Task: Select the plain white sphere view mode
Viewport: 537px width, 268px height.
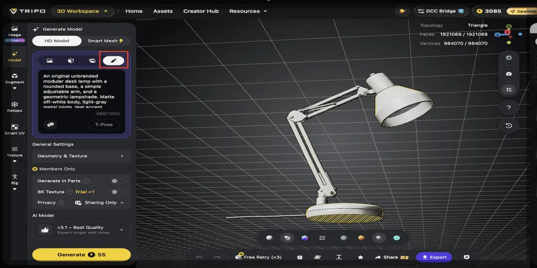Action: tap(269, 238)
